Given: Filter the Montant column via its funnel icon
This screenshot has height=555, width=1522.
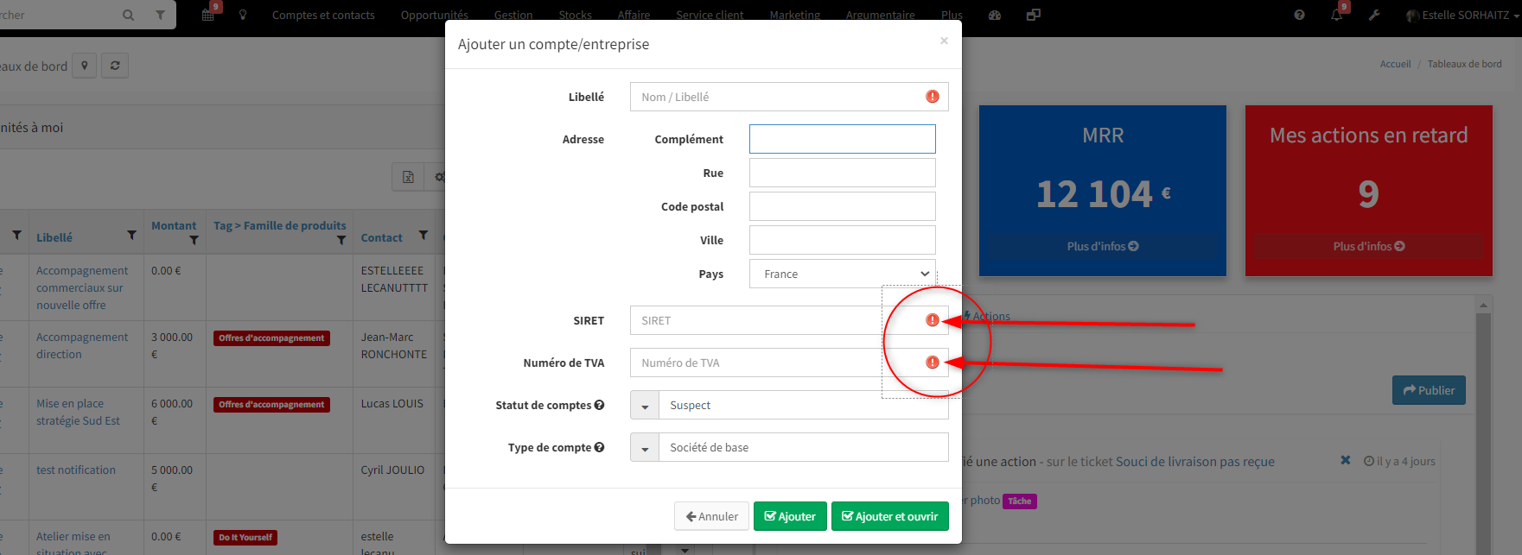Looking at the screenshot, I should 194,240.
